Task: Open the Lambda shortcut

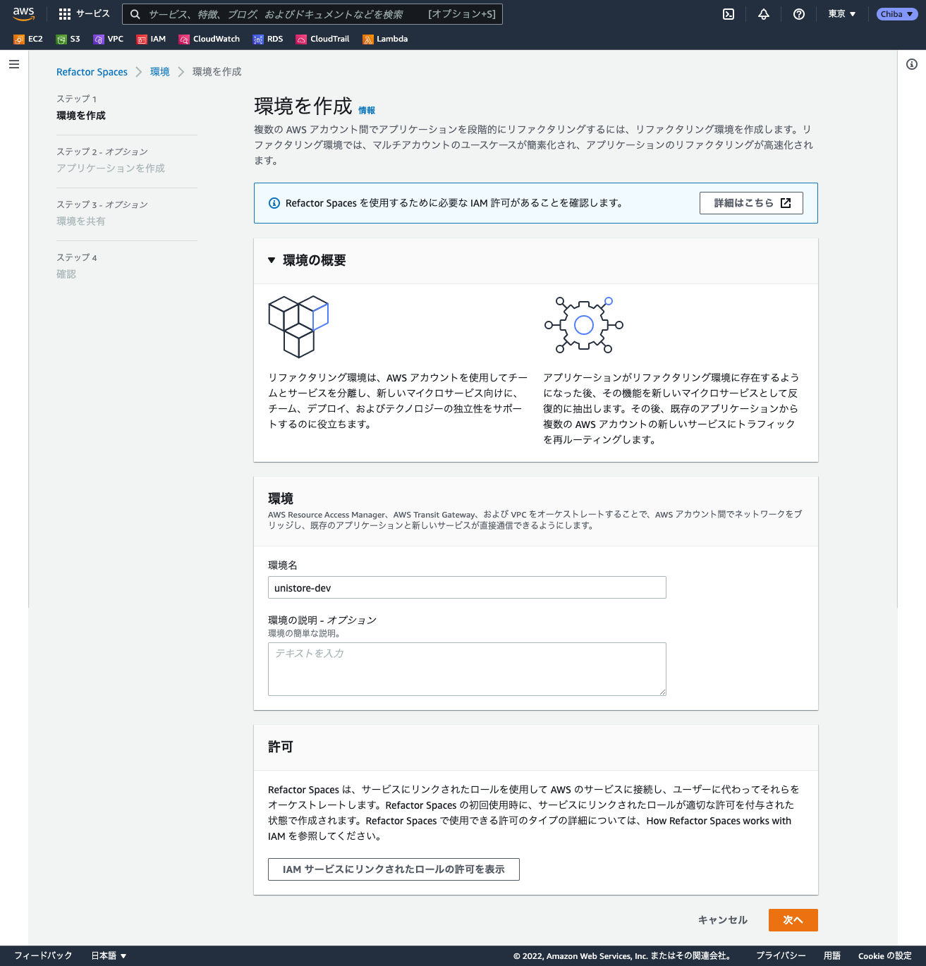Action: coord(385,39)
